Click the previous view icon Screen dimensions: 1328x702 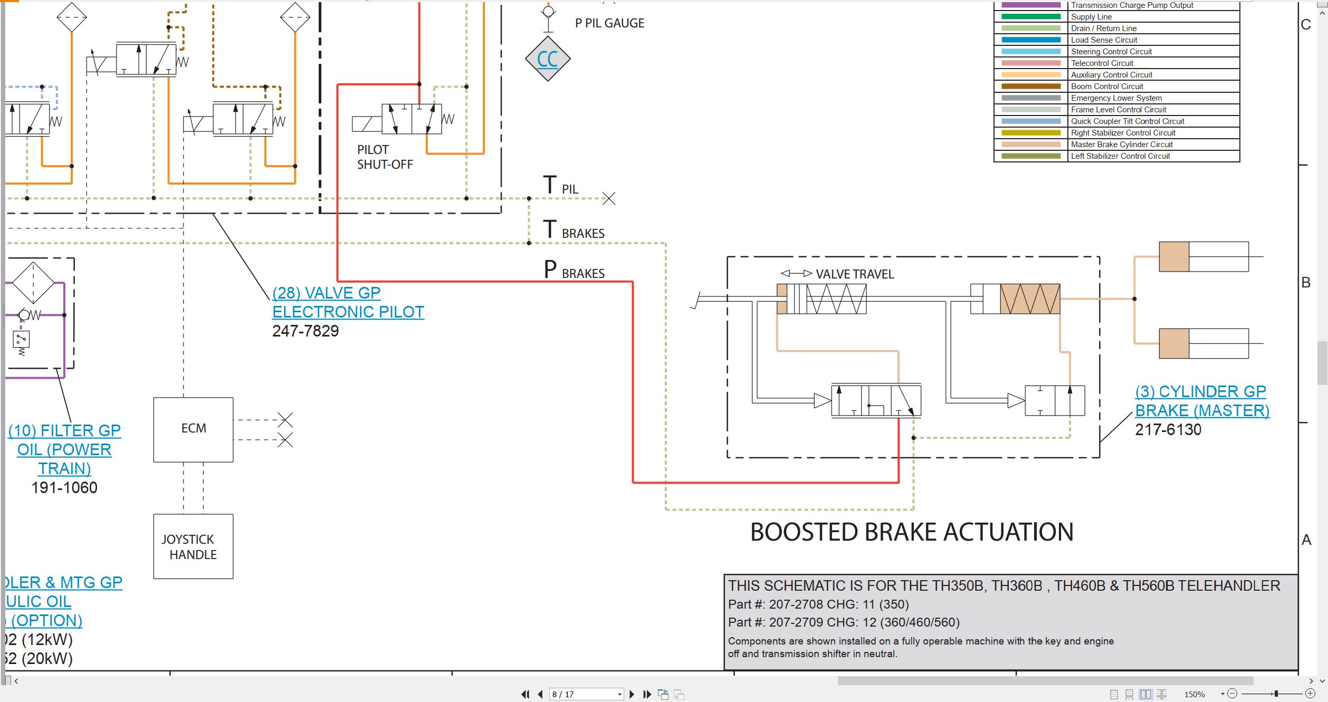point(663,694)
